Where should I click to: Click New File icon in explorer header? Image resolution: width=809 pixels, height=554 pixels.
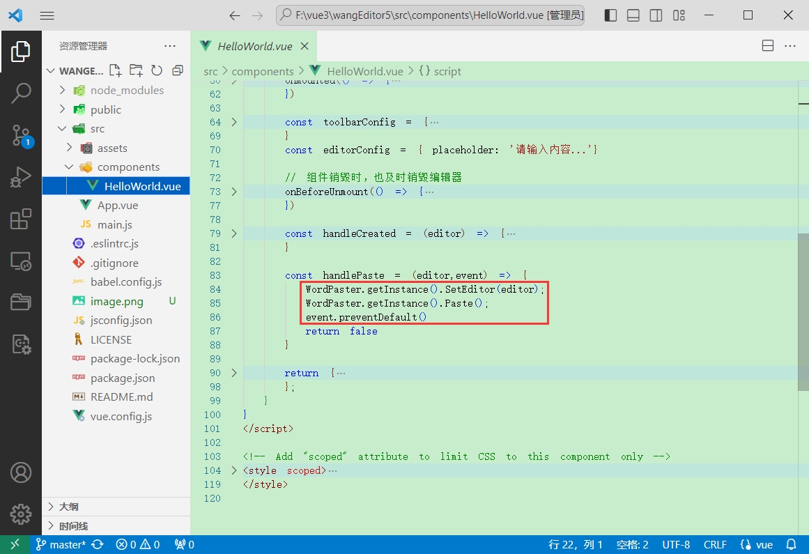pyautogui.click(x=115, y=70)
